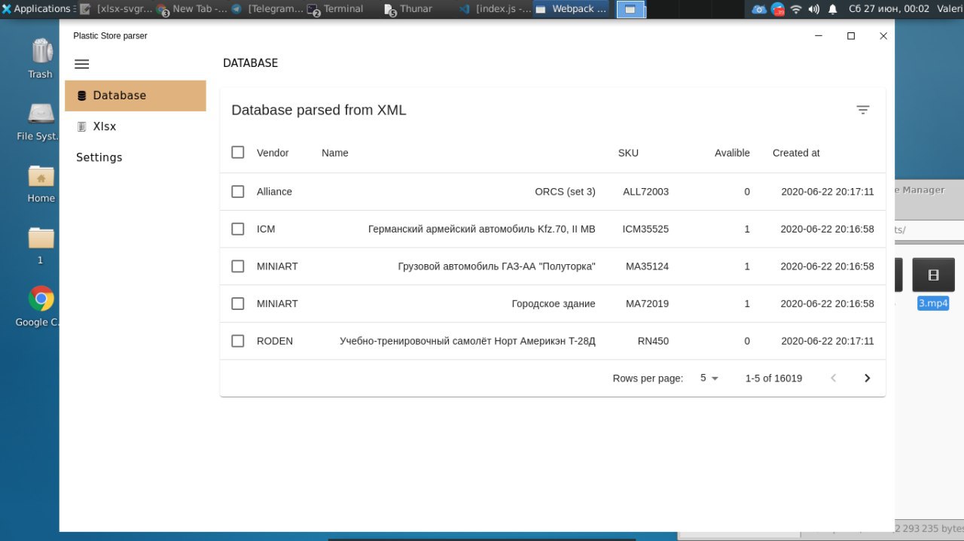
Task: Open the volume speaker indicator
Action: pyautogui.click(x=814, y=9)
